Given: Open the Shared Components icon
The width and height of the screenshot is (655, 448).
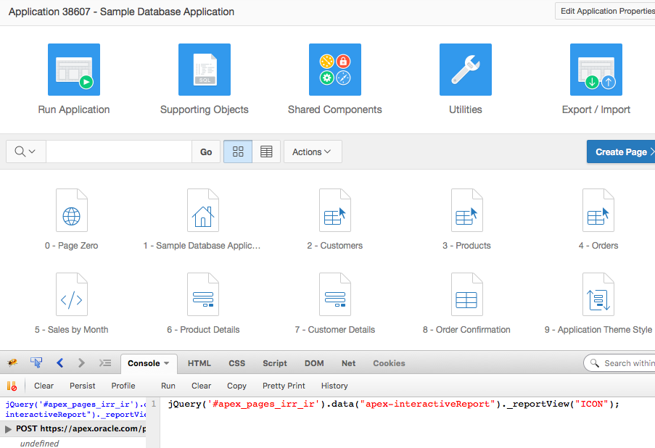Looking at the screenshot, I should (x=335, y=70).
